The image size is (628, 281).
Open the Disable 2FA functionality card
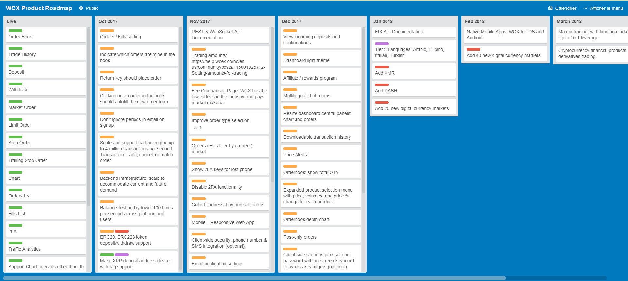pyautogui.click(x=229, y=185)
